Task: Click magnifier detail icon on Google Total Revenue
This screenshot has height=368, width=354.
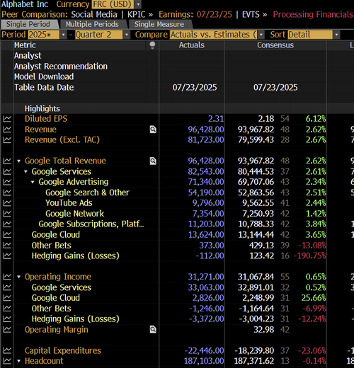Action: click(x=153, y=161)
